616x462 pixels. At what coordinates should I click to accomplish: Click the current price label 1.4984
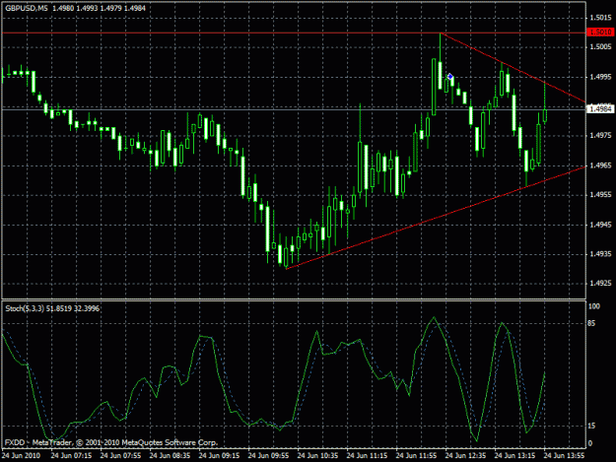[x=600, y=108]
